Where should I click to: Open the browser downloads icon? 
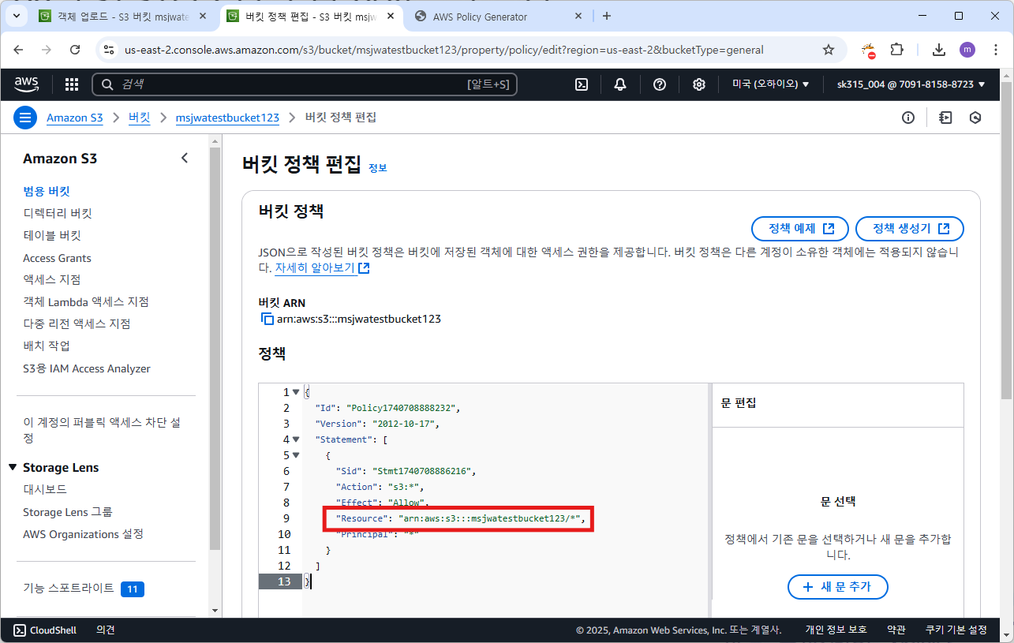[938, 50]
